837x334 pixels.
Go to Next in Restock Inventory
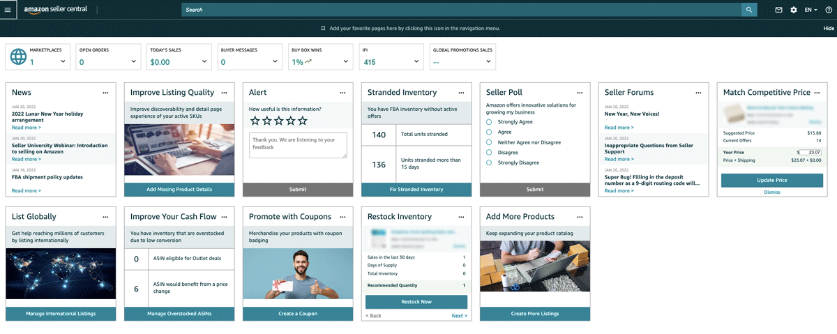pos(459,316)
